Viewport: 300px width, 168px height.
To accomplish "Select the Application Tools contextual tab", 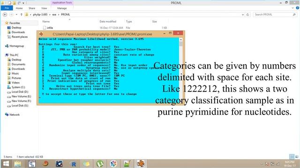I will pos(62,3).
